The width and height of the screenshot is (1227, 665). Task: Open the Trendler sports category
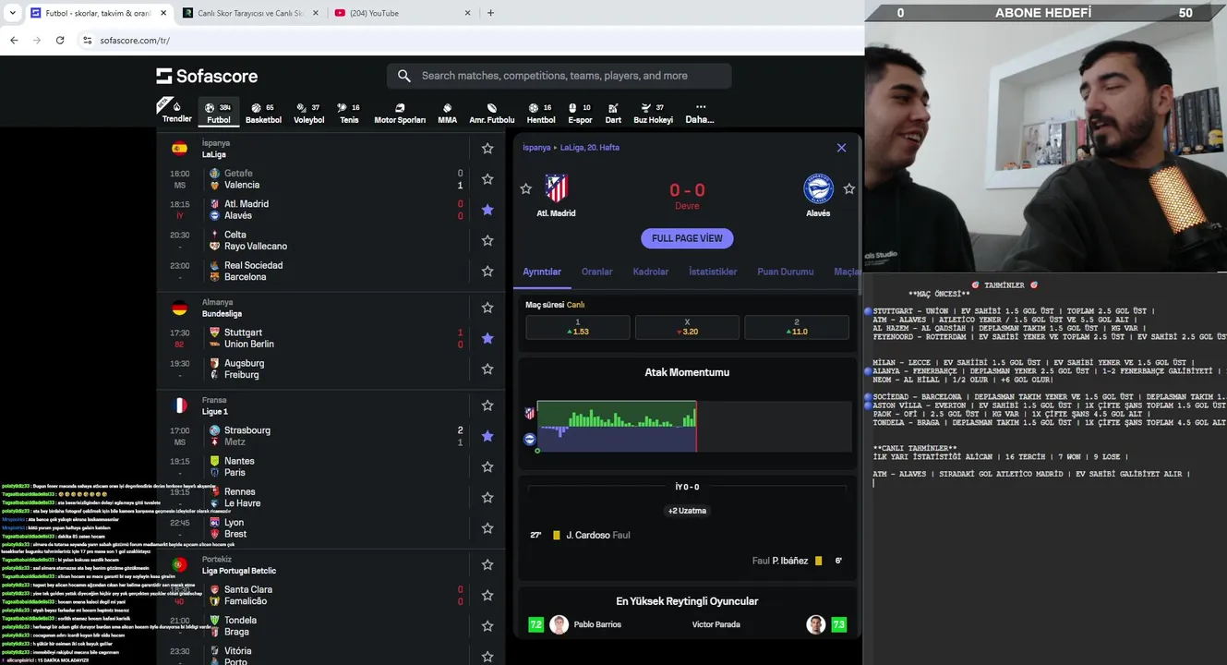click(176, 112)
